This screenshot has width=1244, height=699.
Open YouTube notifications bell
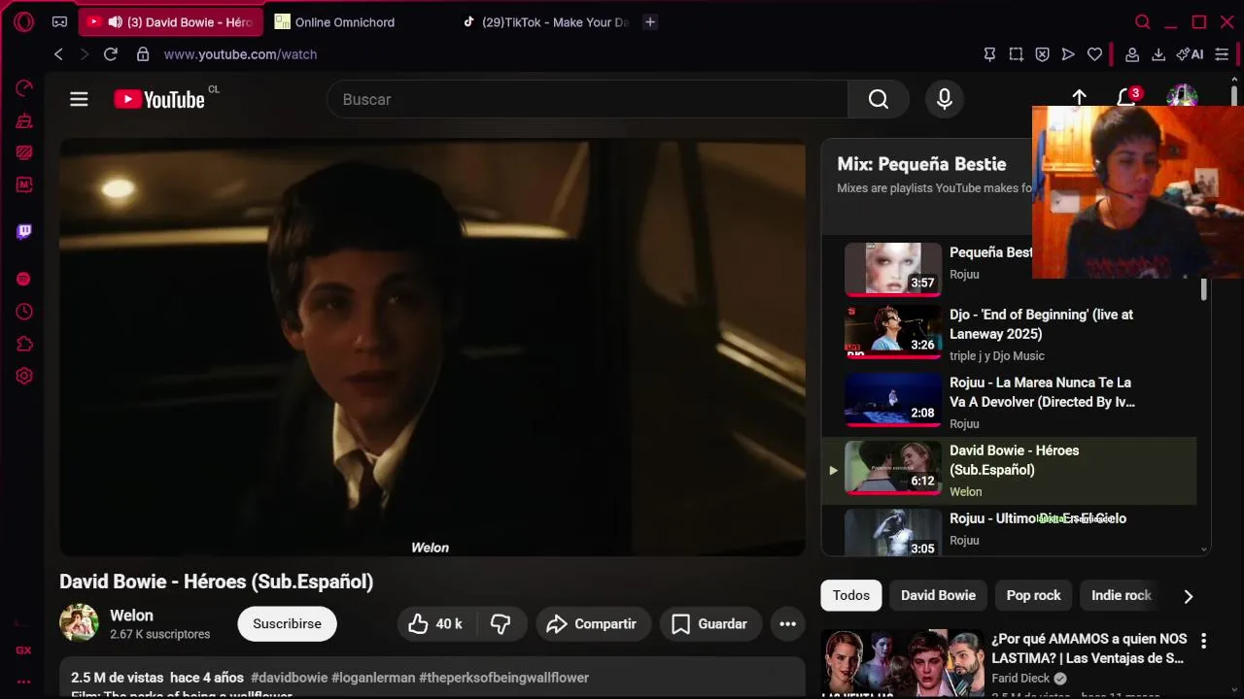1126,97
